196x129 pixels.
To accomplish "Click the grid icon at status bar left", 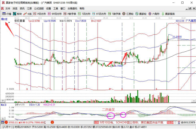I will click(2, 122).
